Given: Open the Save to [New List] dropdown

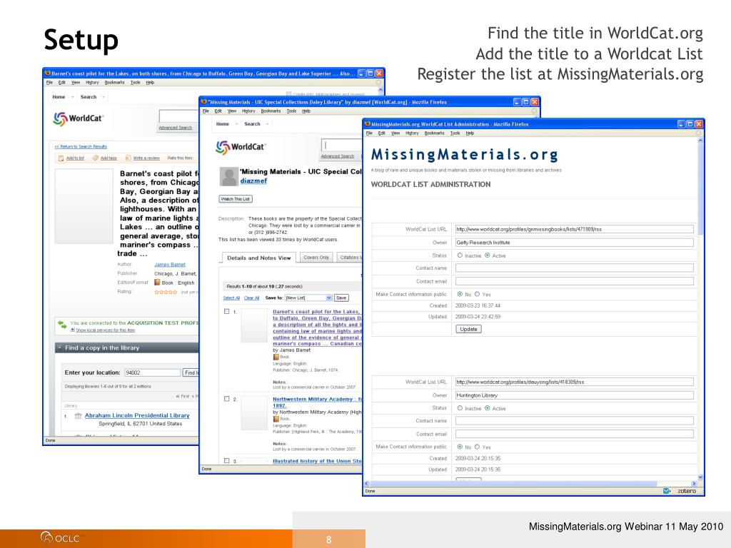Looking at the screenshot, I should (308, 298).
